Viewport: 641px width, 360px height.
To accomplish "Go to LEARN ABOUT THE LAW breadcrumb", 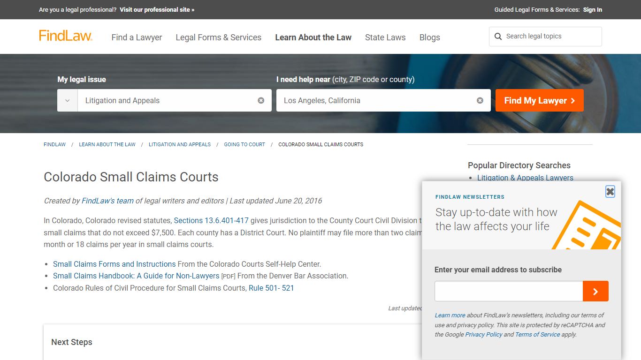I will [107, 144].
